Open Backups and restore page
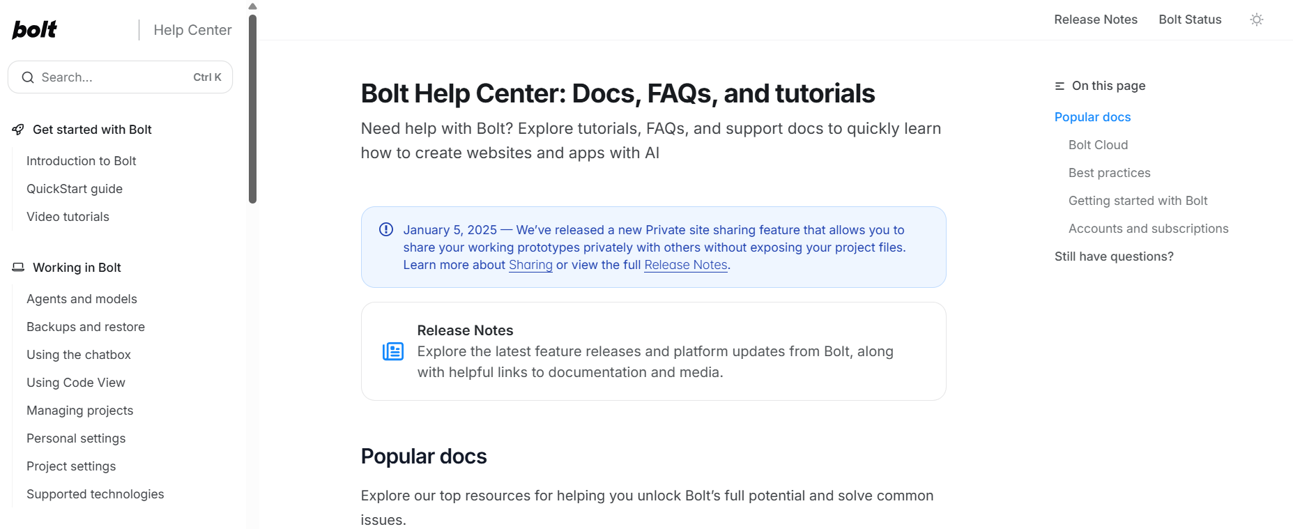This screenshot has width=1293, height=529. tap(86, 327)
